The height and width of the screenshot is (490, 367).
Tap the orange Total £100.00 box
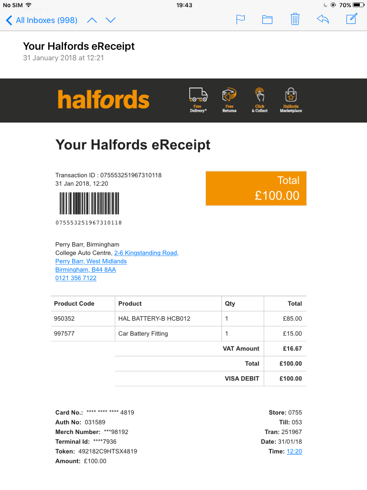pos(256,188)
